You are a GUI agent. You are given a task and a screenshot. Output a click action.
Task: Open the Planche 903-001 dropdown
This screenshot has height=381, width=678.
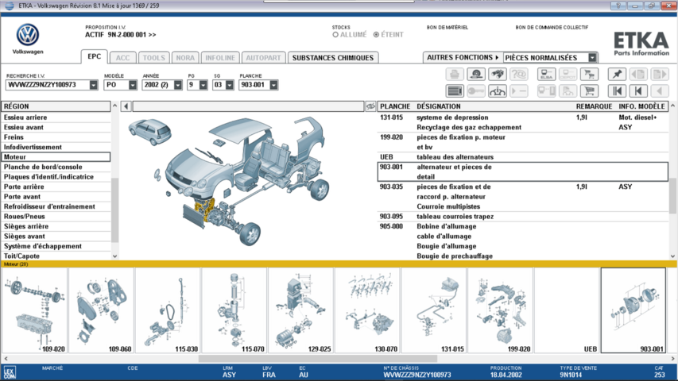click(273, 85)
